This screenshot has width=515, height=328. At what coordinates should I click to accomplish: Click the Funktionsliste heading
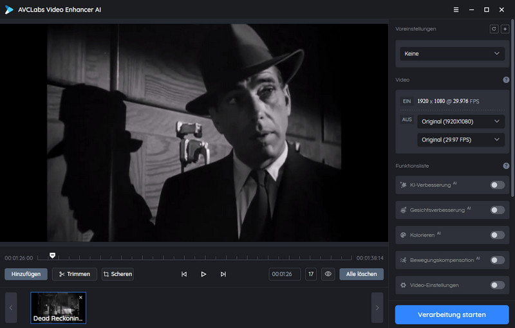click(412, 166)
